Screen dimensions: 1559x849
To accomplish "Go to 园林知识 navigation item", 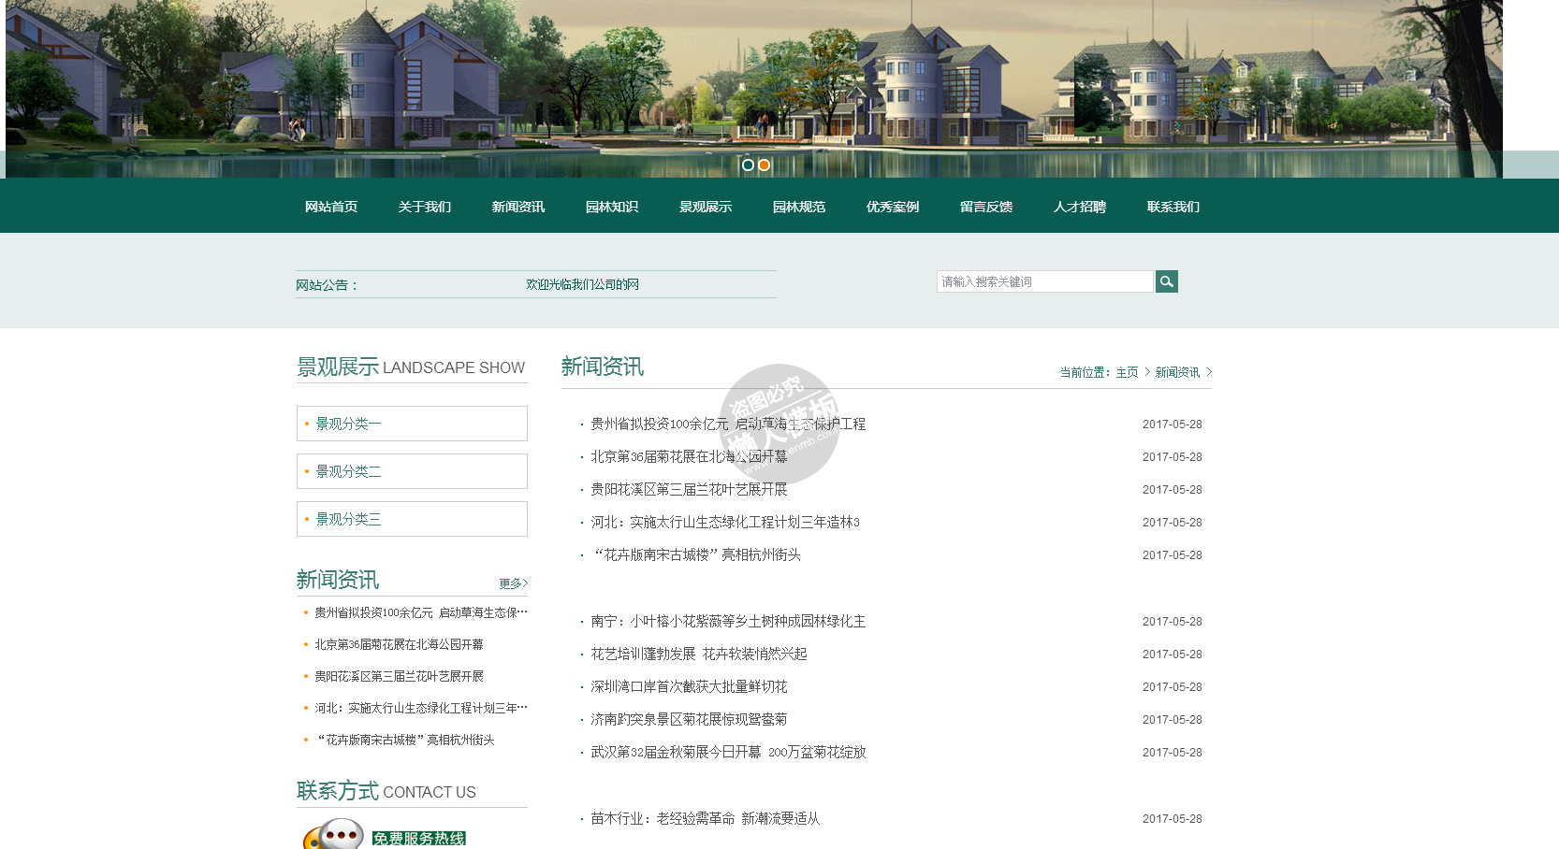I will (x=612, y=207).
